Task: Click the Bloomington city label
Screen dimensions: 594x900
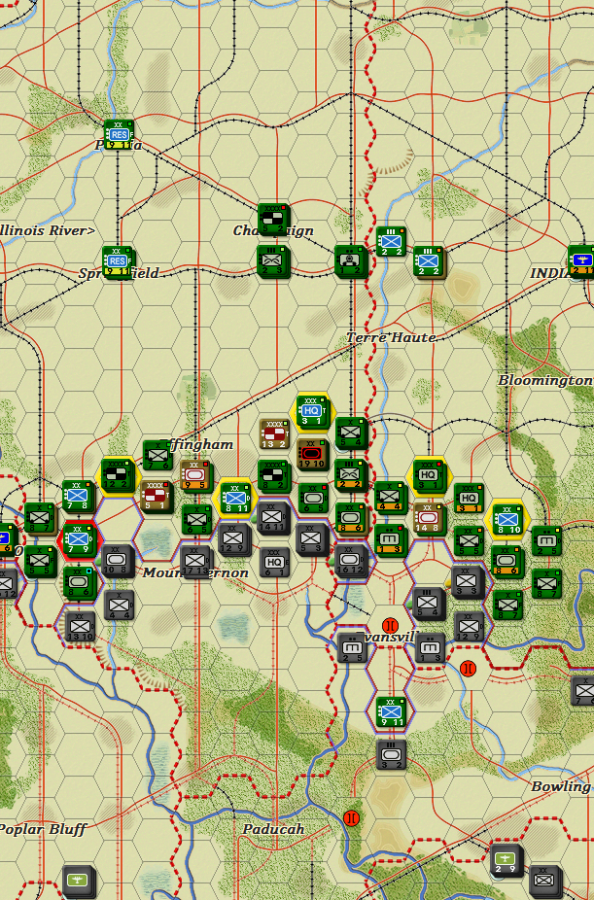Action: (x=545, y=380)
